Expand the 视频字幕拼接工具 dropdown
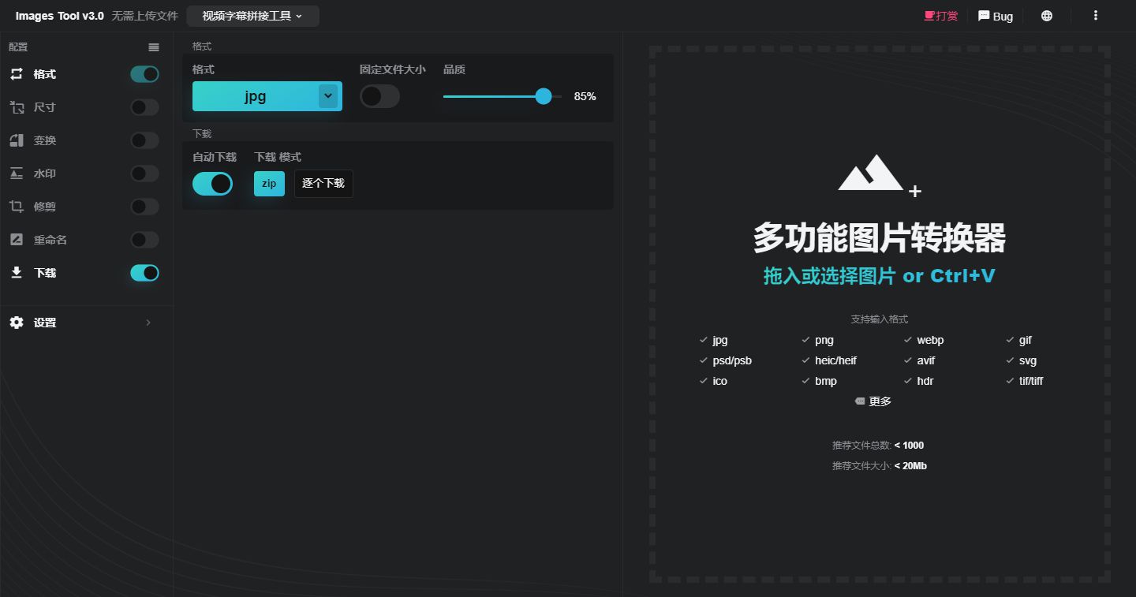This screenshot has width=1136, height=597. 252,15
